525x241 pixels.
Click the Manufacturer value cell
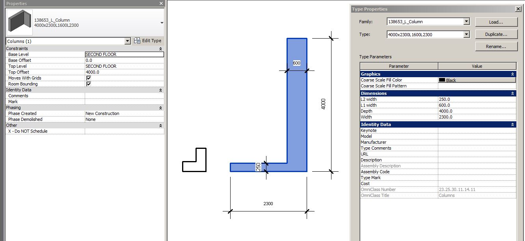click(x=477, y=142)
